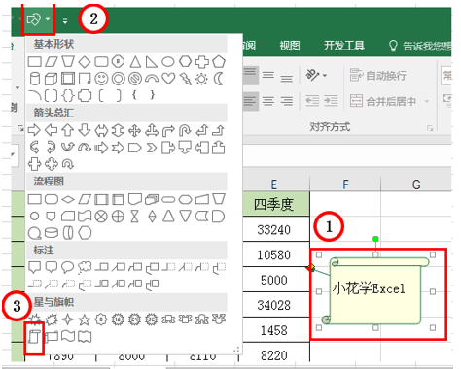The image size is (461, 369).
Task: Insert the cylinder (can) shape
Action: (x=35, y=79)
